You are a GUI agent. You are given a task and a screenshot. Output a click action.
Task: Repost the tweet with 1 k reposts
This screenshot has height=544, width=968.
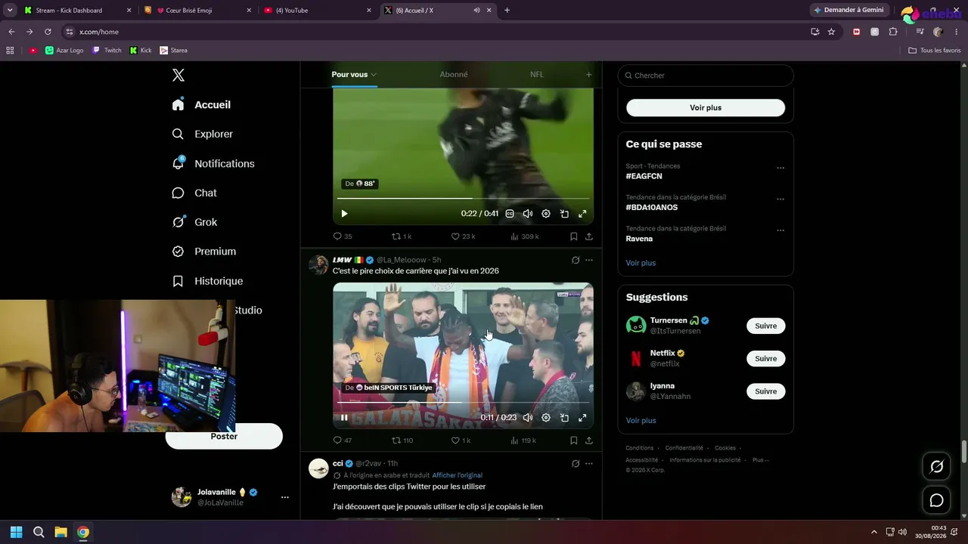(402, 236)
